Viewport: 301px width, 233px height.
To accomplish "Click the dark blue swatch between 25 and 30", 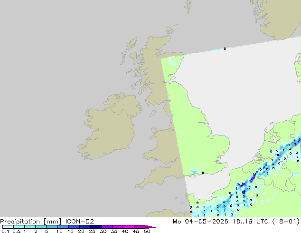I will click(96, 227).
